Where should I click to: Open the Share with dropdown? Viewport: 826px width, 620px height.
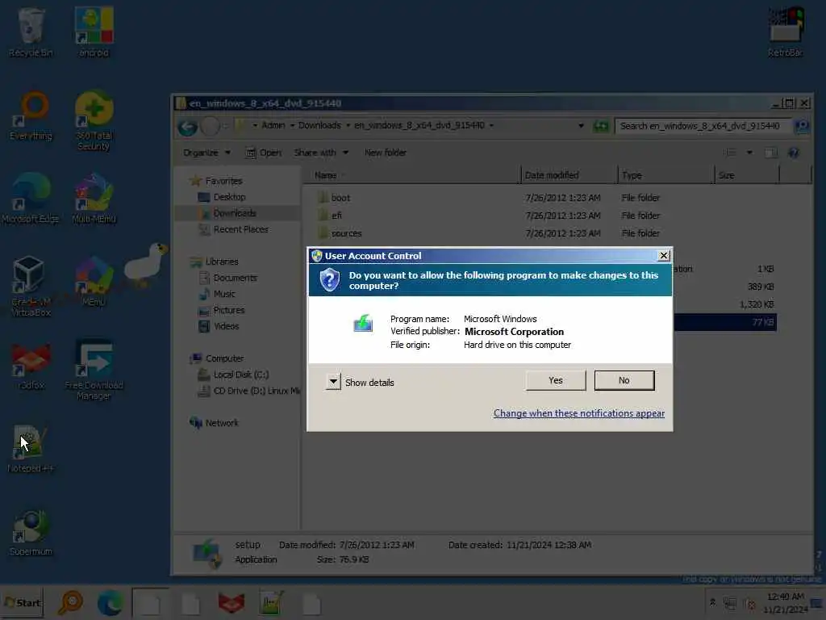coord(321,153)
